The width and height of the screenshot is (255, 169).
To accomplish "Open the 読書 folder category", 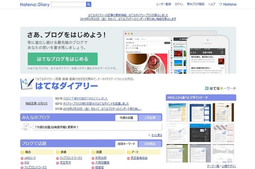I will pyautogui.click(x=96, y=152).
